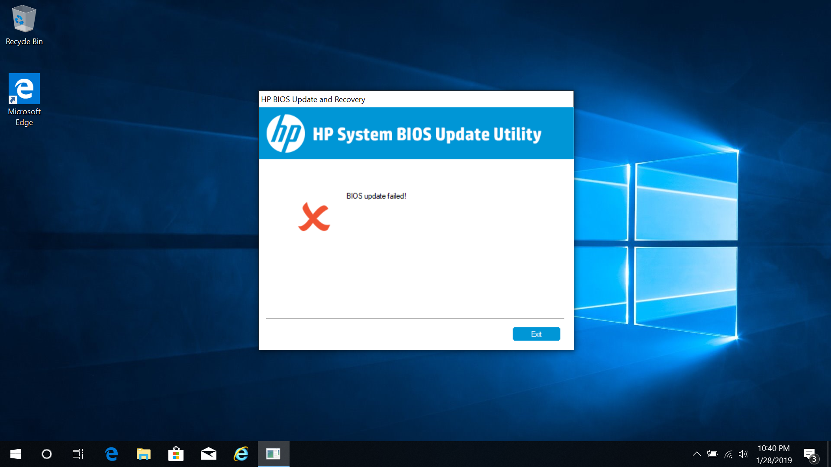The width and height of the screenshot is (831, 467).
Task: Open Task View from the taskbar
Action: click(77, 454)
